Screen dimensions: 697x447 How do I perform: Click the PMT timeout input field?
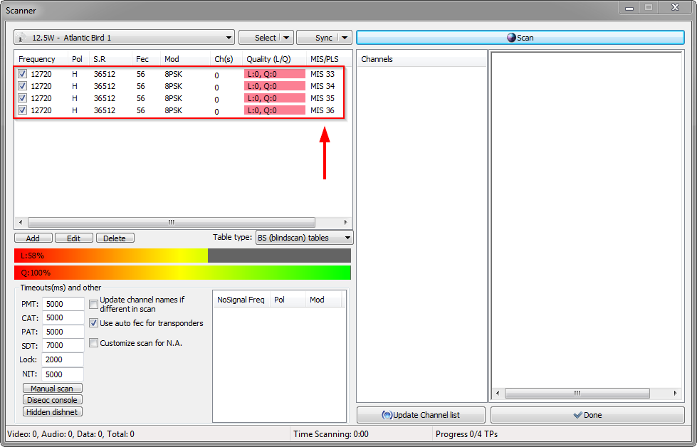[63, 304]
